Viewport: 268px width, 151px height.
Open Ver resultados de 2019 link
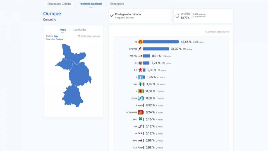217,32
